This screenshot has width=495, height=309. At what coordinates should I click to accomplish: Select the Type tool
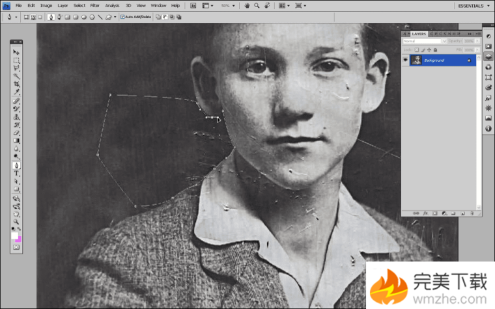pos(16,174)
